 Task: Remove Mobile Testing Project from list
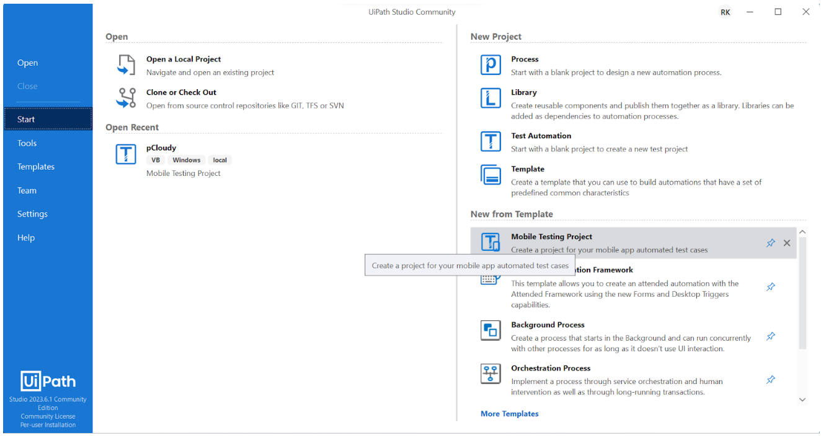pos(787,243)
